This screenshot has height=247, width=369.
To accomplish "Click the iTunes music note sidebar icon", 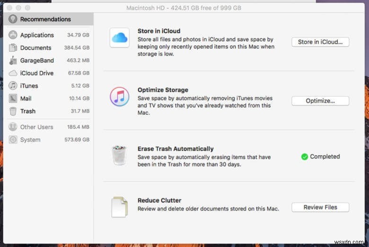I will [x=13, y=86].
